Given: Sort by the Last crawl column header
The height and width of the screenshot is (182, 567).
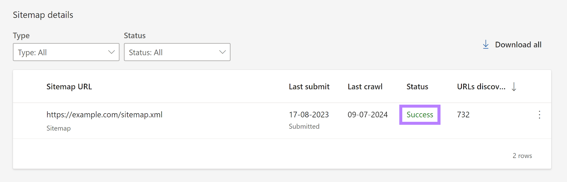Looking at the screenshot, I should [365, 87].
